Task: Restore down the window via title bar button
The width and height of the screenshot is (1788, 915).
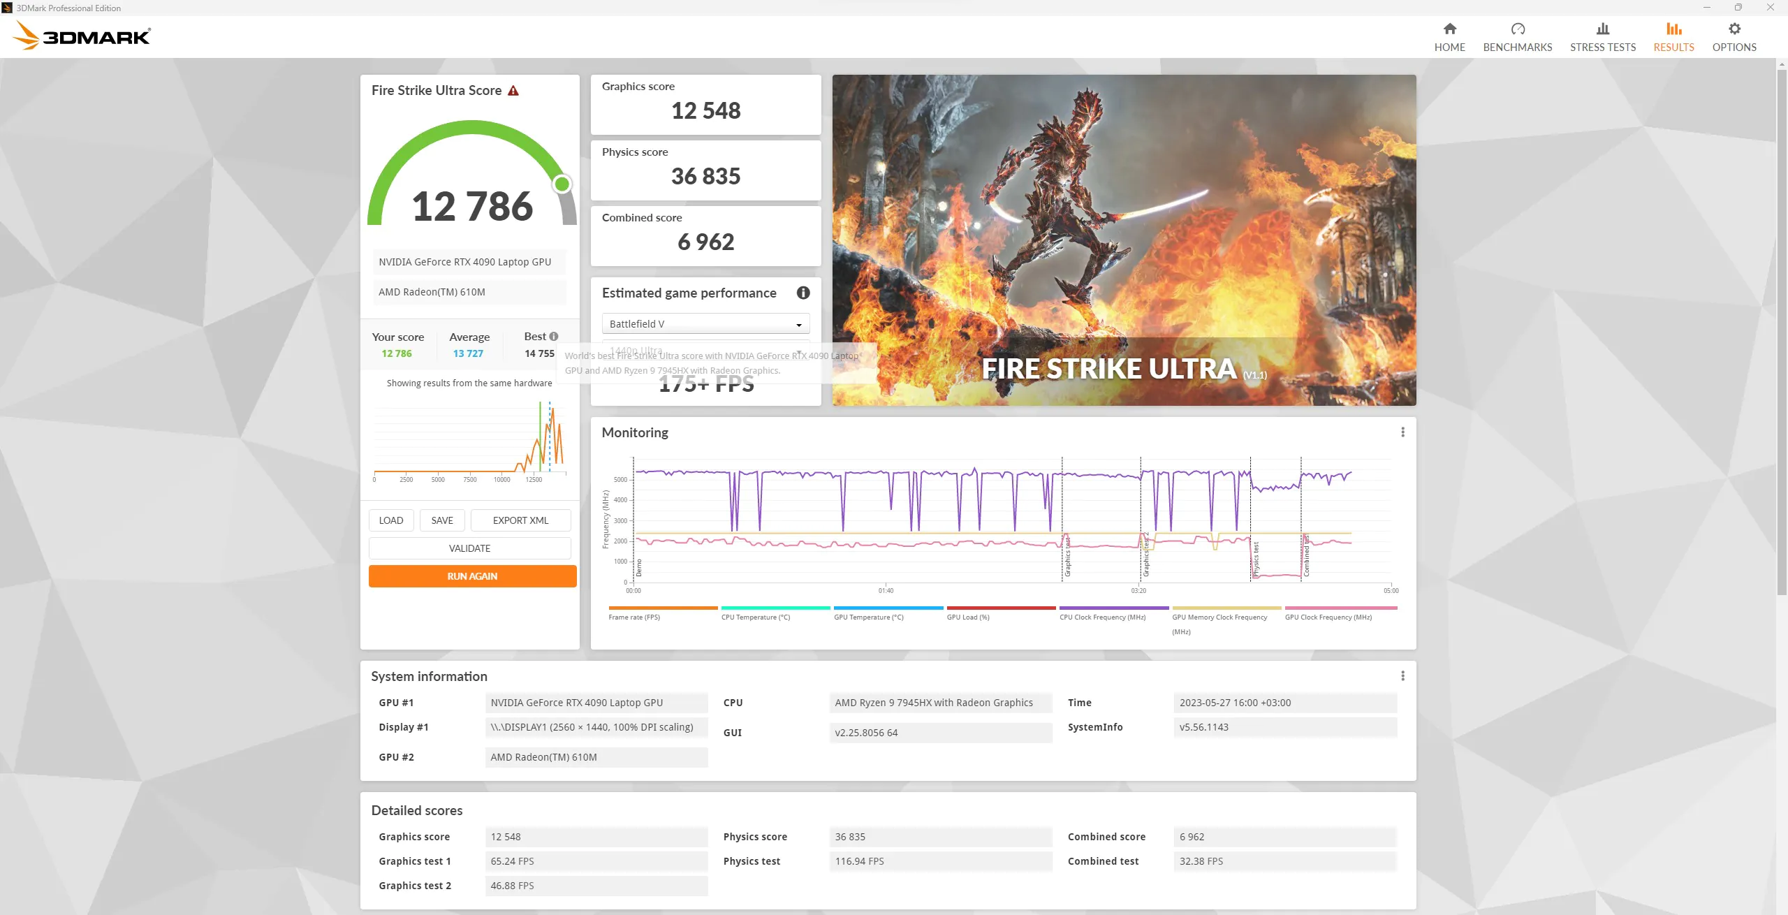Action: coord(1738,8)
